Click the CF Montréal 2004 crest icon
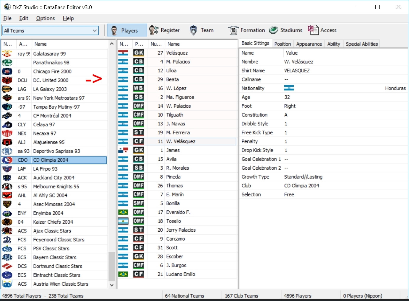Screen dimensions: 409x301 pyautogui.click(x=7, y=116)
